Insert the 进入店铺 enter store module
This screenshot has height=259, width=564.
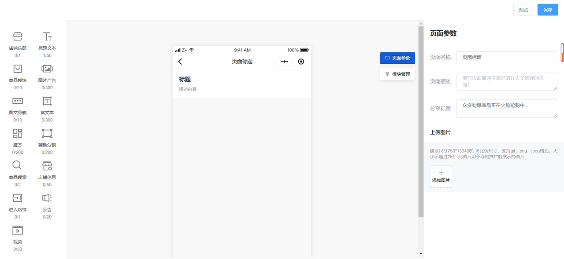18,206
